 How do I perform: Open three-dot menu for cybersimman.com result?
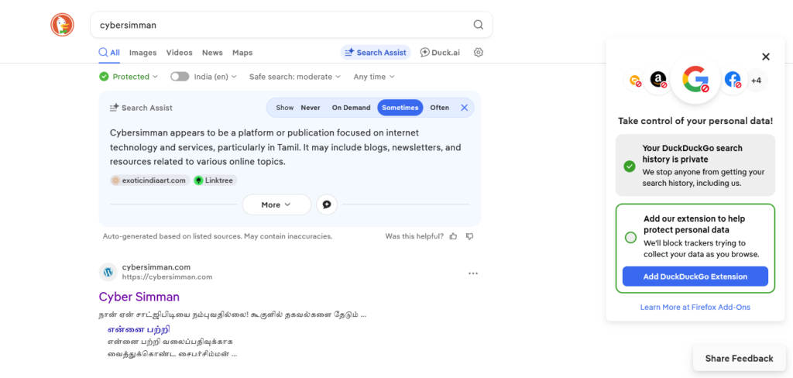pos(472,273)
